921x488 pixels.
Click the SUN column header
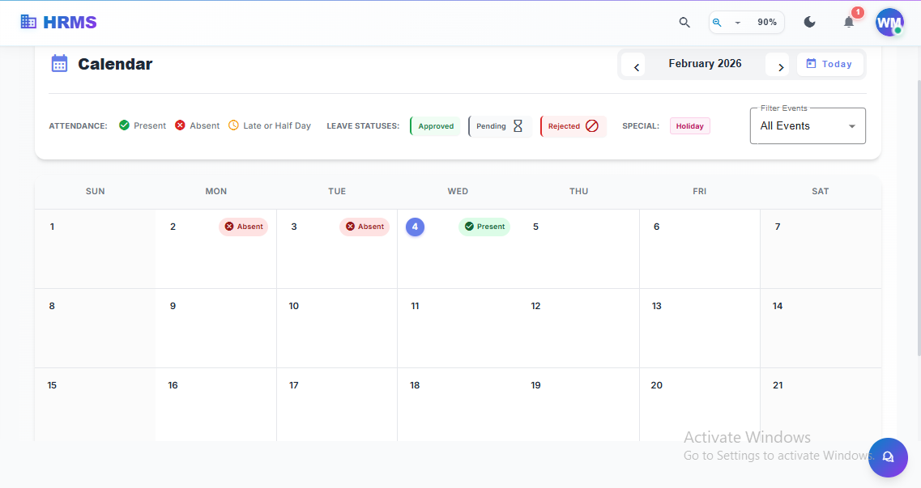pos(95,191)
